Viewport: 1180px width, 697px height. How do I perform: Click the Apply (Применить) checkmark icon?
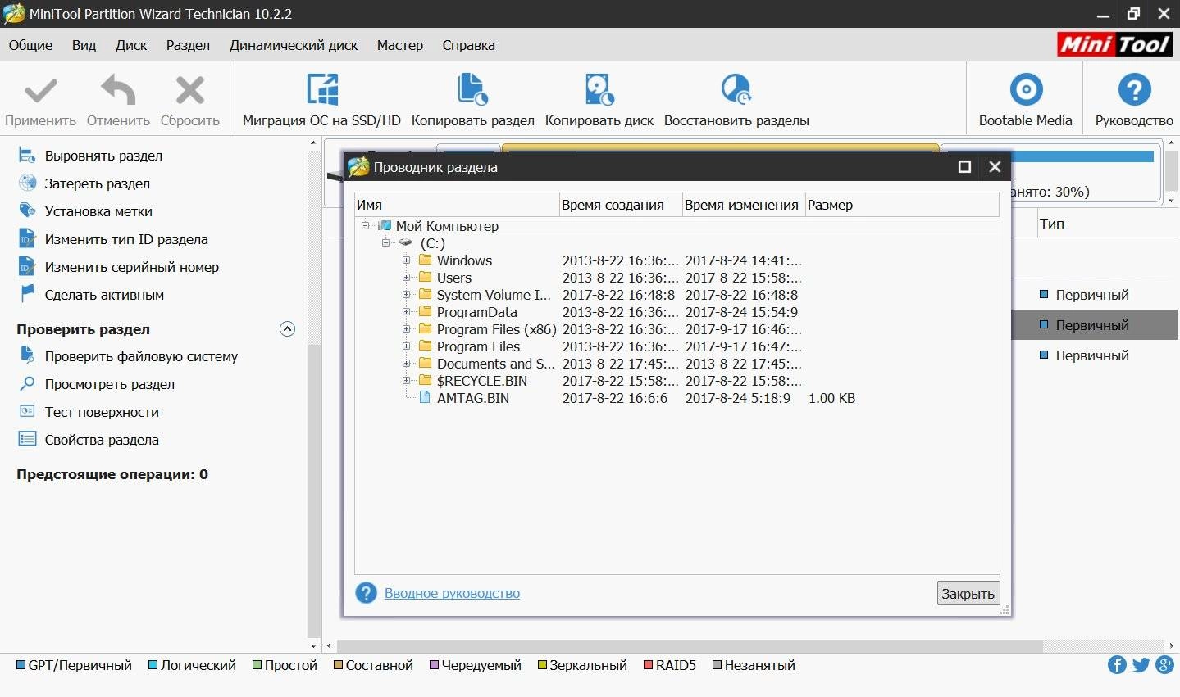coord(41,90)
